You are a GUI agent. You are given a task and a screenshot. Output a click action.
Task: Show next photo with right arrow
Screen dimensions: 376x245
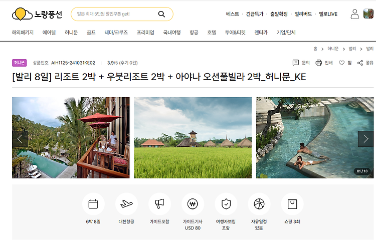[365, 139]
